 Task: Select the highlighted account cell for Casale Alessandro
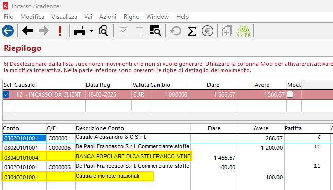(x=24, y=138)
